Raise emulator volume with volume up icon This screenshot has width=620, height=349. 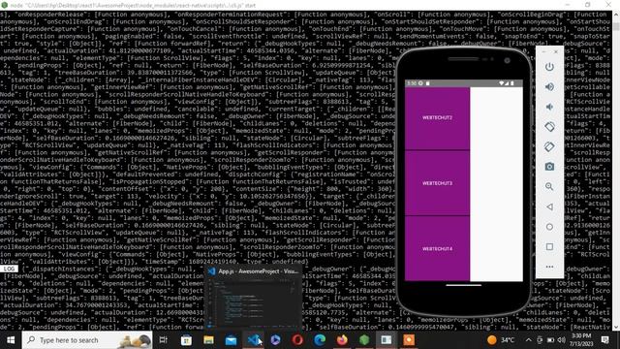click(x=549, y=86)
